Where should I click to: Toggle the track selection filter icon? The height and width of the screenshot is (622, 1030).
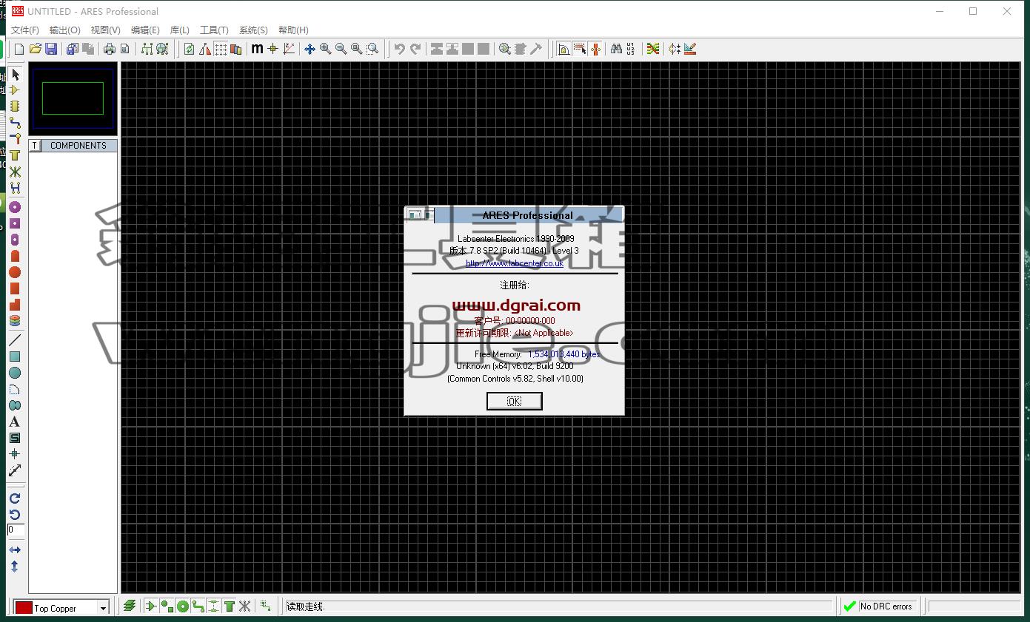[198, 606]
